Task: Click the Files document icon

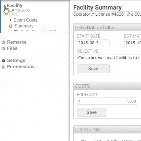Action: tap(3, 49)
